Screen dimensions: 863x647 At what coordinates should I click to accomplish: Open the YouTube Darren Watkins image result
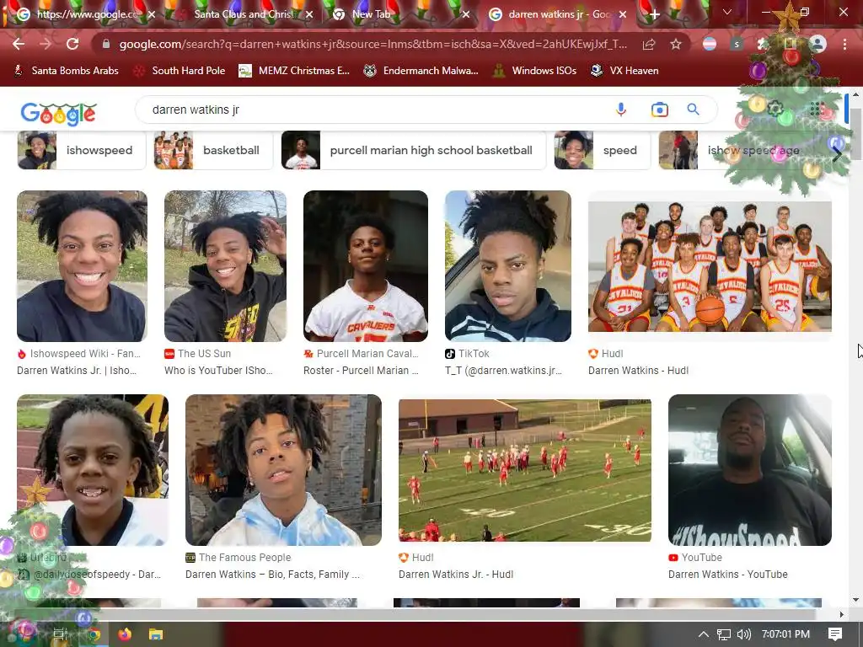pos(749,470)
